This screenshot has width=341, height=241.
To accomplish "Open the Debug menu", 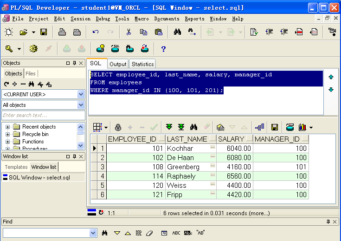I will tap(103, 19).
